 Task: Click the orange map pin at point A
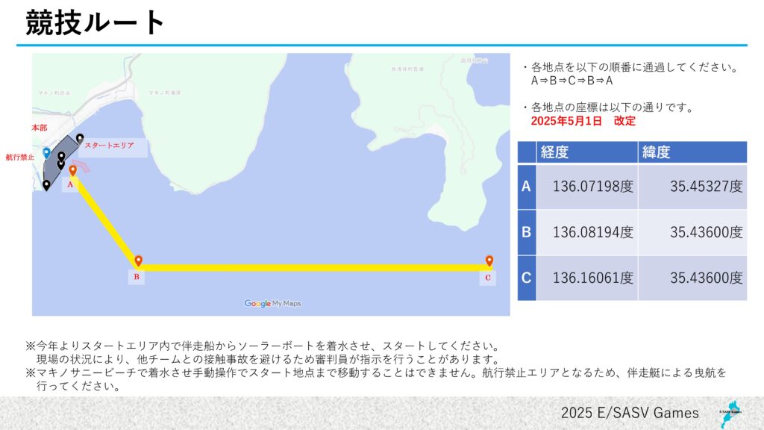click(72, 171)
